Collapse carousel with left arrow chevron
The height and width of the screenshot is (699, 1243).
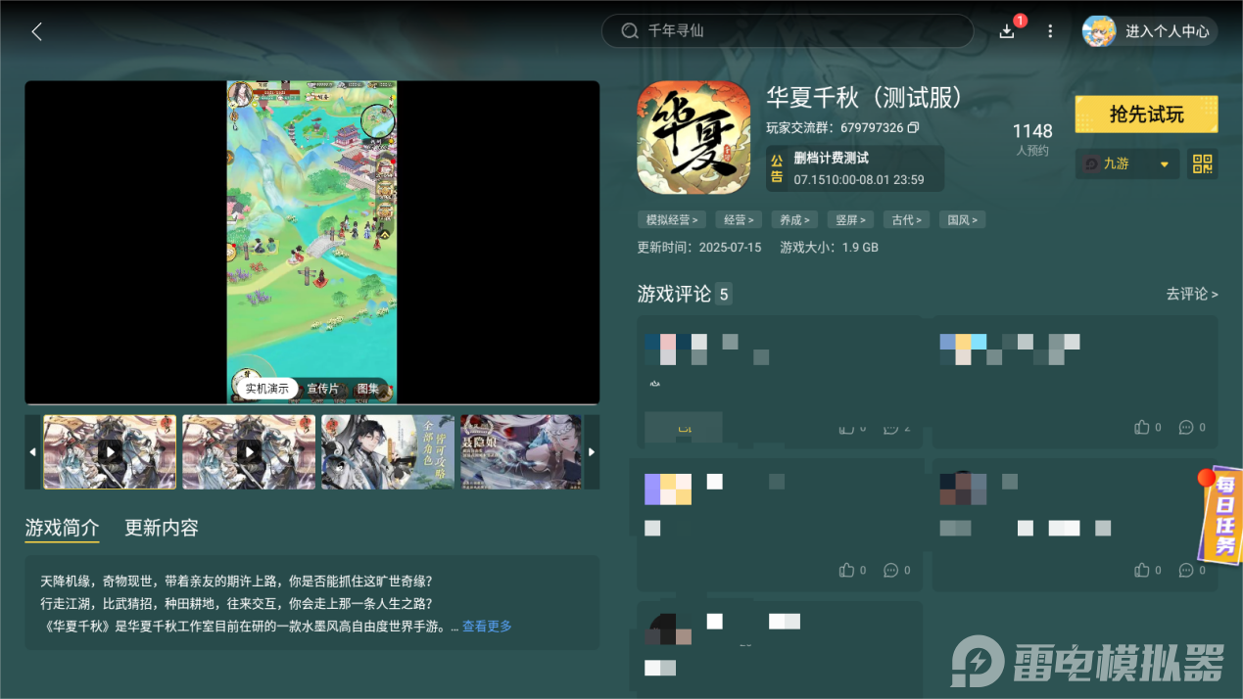coord(32,451)
